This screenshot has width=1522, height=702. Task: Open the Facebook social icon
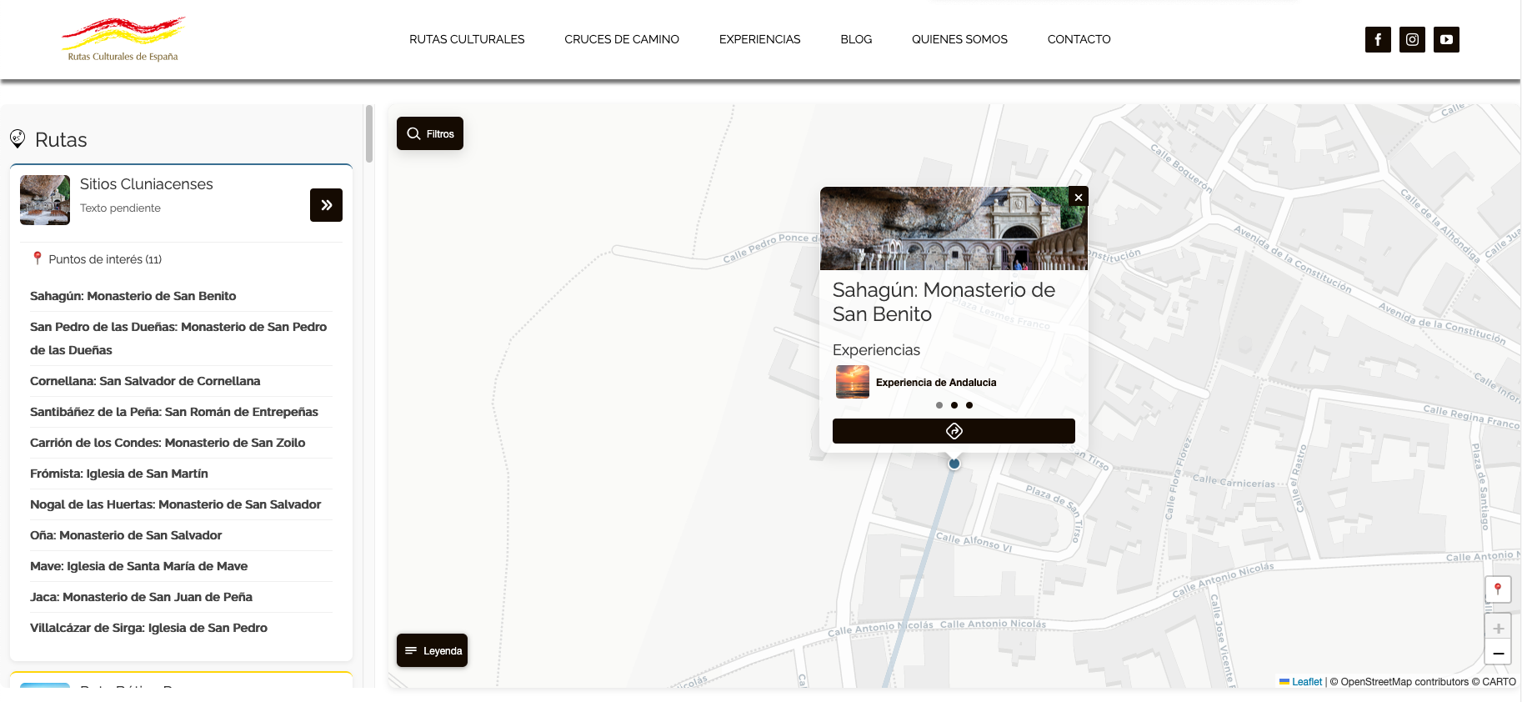pyautogui.click(x=1378, y=39)
